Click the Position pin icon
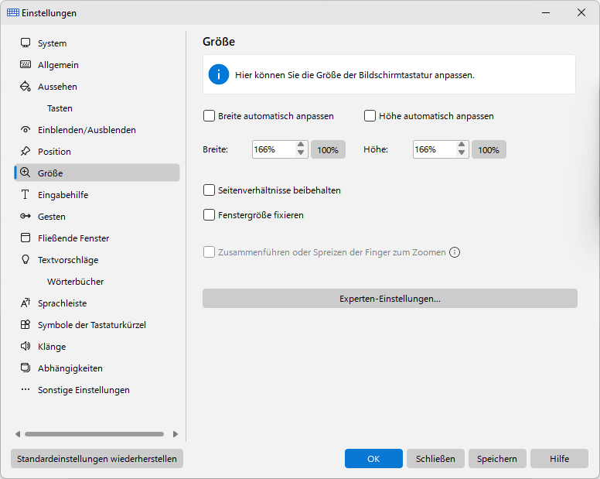600x479 pixels. click(x=26, y=151)
